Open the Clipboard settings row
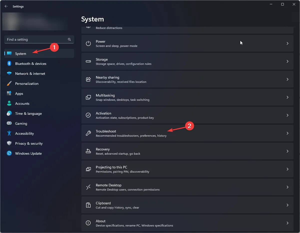The height and width of the screenshot is (233, 300). click(x=187, y=205)
